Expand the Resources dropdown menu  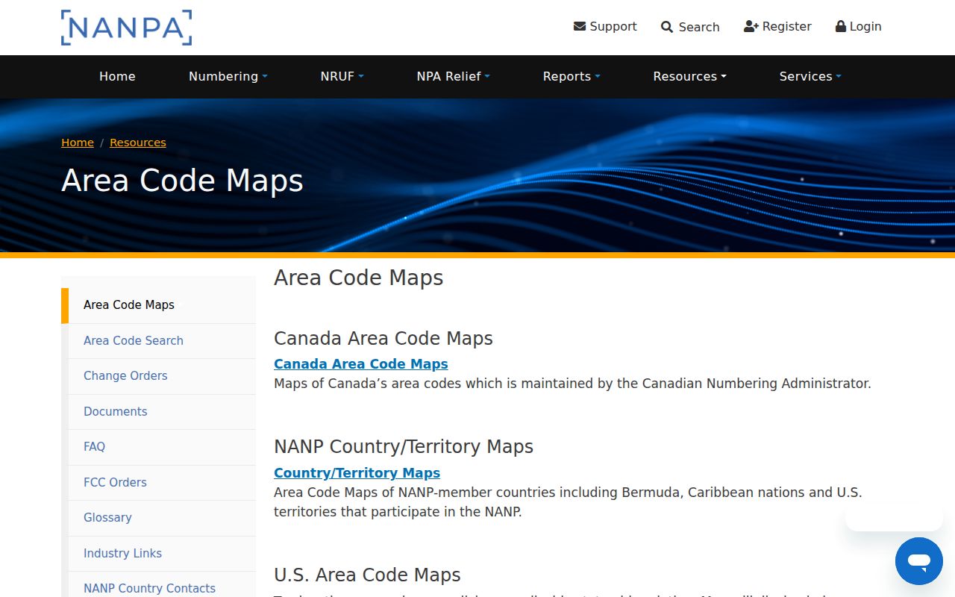(x=689, y=76)
